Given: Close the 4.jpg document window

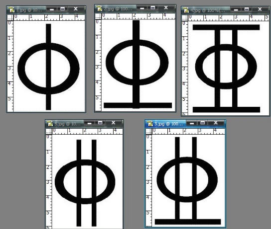Looking at the screenshot, I should click(x=260, y=9).
